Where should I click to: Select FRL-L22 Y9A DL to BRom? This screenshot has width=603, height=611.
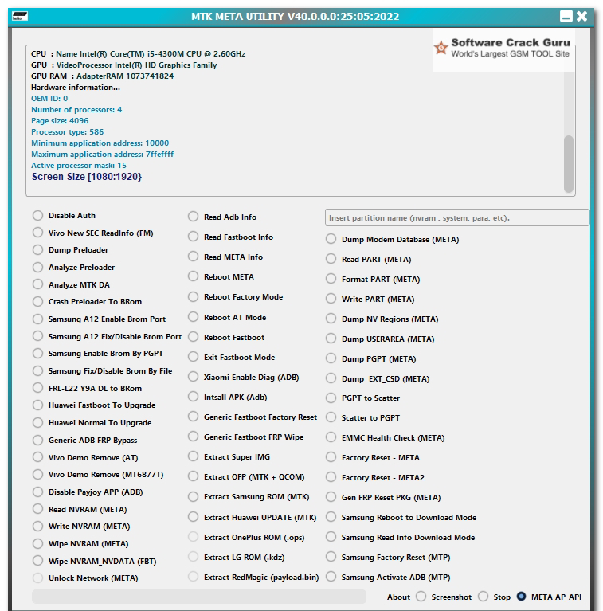tap(37, 388)
